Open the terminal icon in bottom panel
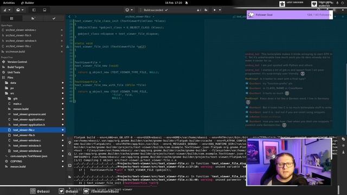The image size is (347, 195). [70, 165]
